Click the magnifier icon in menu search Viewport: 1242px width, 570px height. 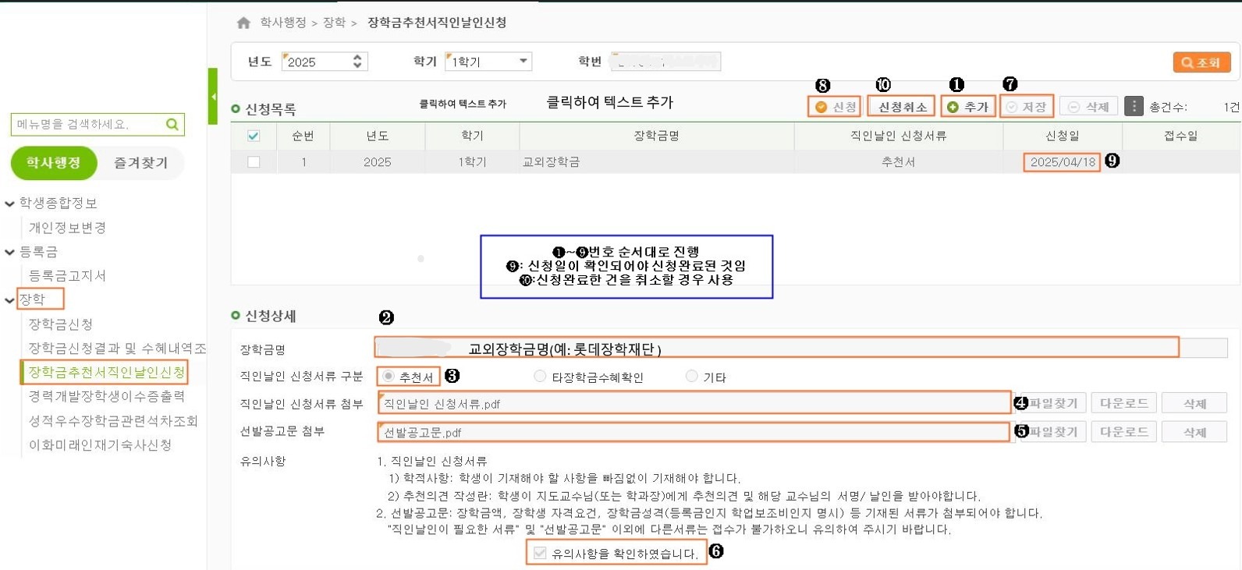172,124
